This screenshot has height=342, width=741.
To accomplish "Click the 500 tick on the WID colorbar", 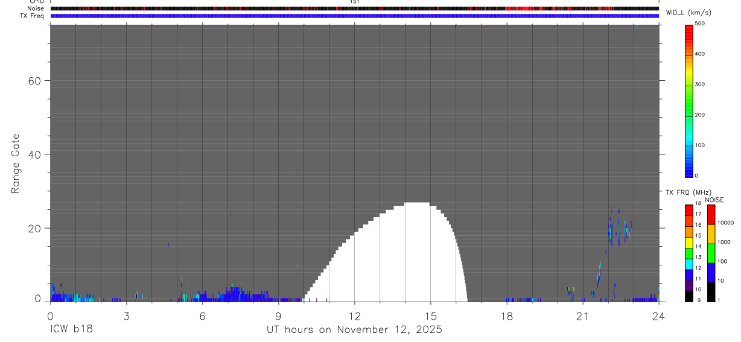I will tap(699, 24).
